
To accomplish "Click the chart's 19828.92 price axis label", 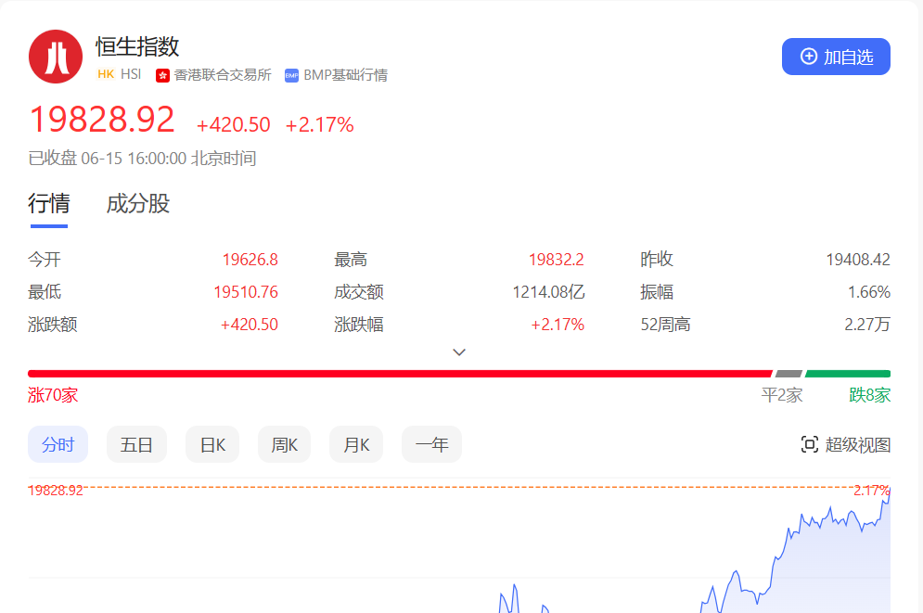I will point(56,491).
